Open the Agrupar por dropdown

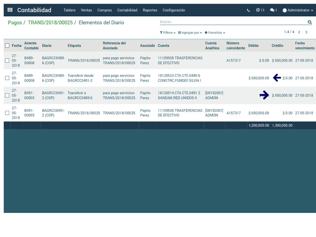(x=190, y=33)
